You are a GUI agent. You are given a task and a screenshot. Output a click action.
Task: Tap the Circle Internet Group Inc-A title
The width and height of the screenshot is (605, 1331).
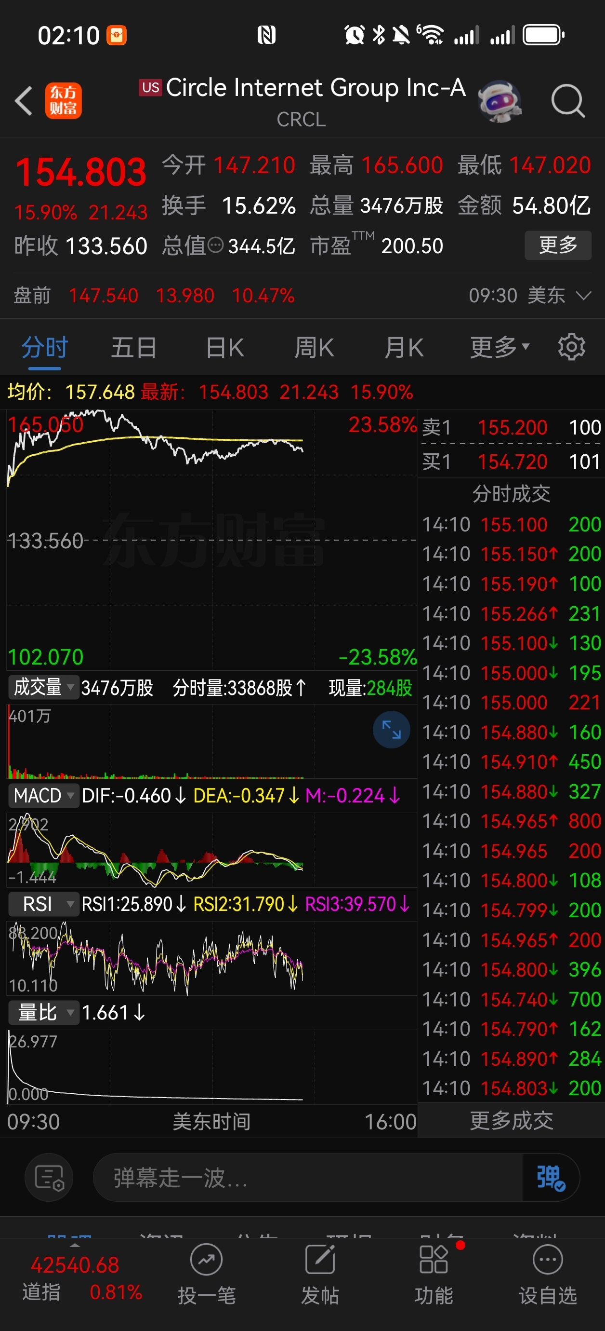pos(316,87)
